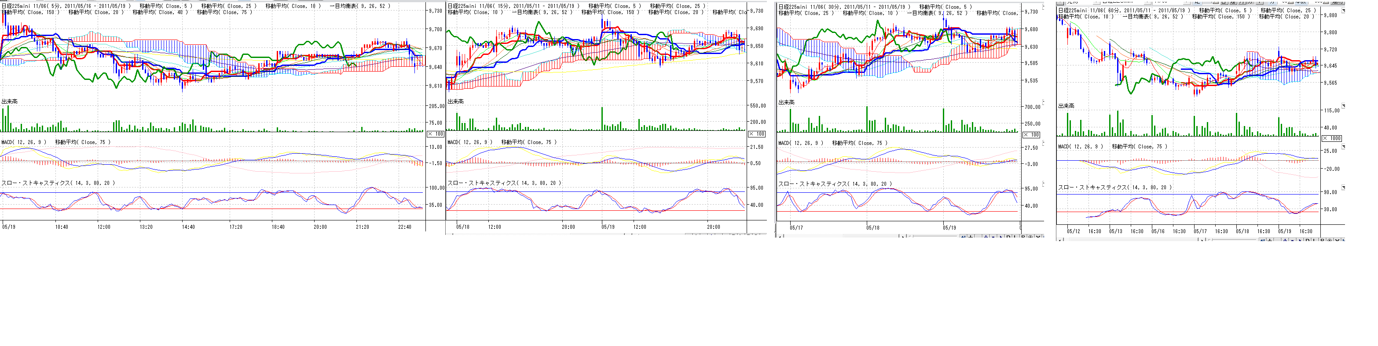Screen dimensions: 1378x346
Task: Expand the stochastics panel menu arrow on 60-minute chart
Action: click(x=1343, y=188)
